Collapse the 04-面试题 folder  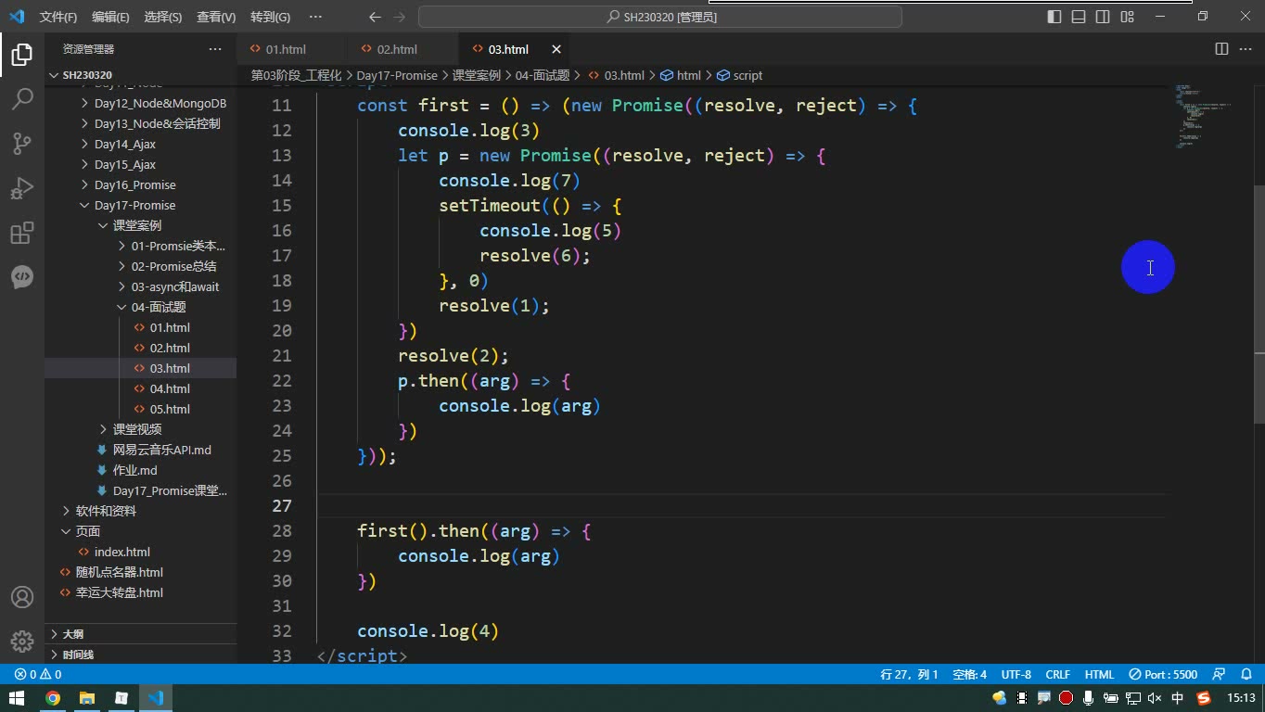pyautogui.click(x=141, y=307)
